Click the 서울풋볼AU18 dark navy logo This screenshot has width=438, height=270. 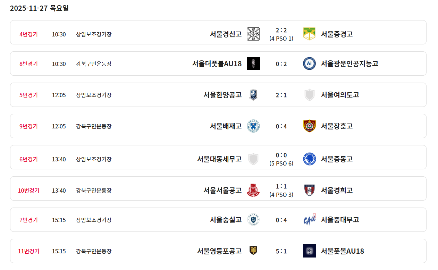click(309, 251)
